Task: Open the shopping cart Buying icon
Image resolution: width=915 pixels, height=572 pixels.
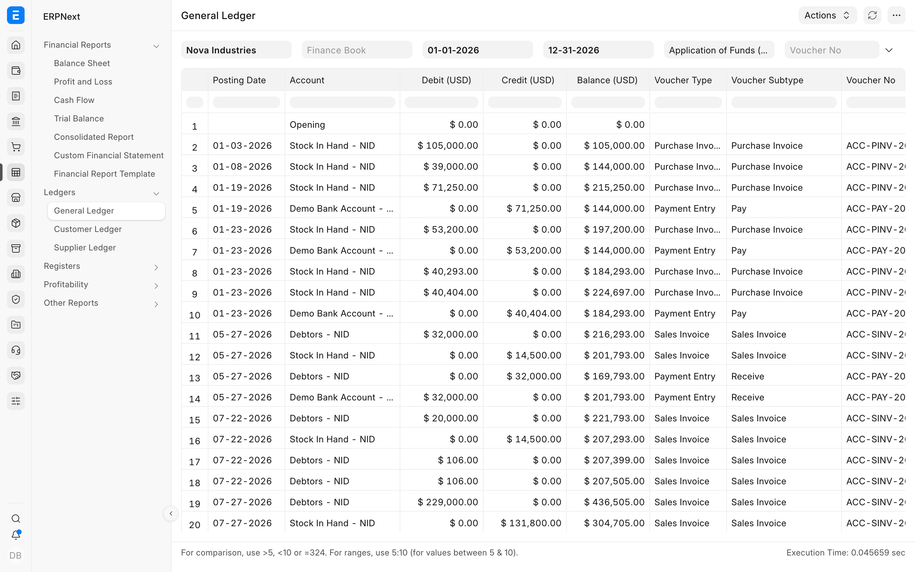Action: (x=16, y=147)
